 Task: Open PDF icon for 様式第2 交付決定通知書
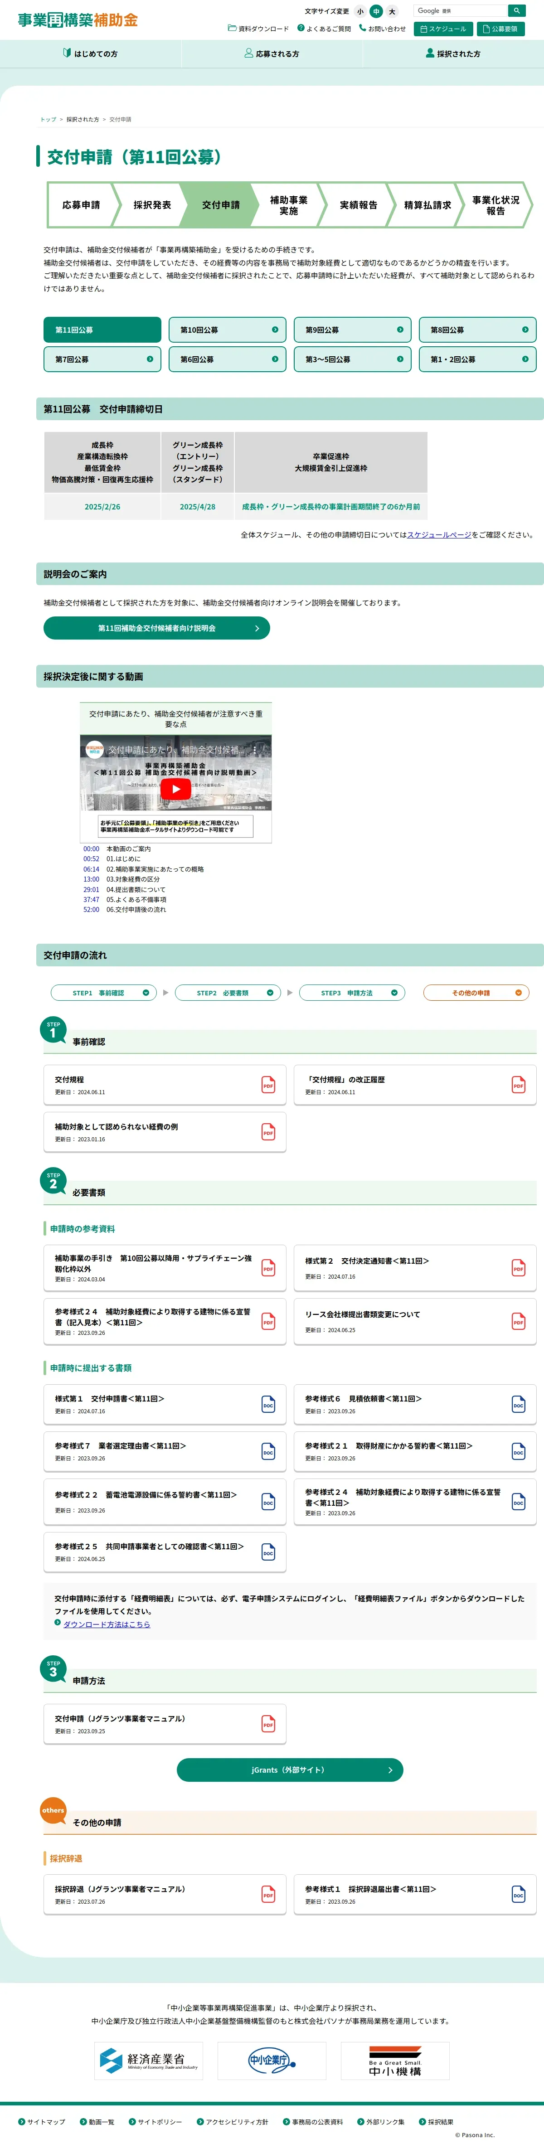pos(518,1268)
